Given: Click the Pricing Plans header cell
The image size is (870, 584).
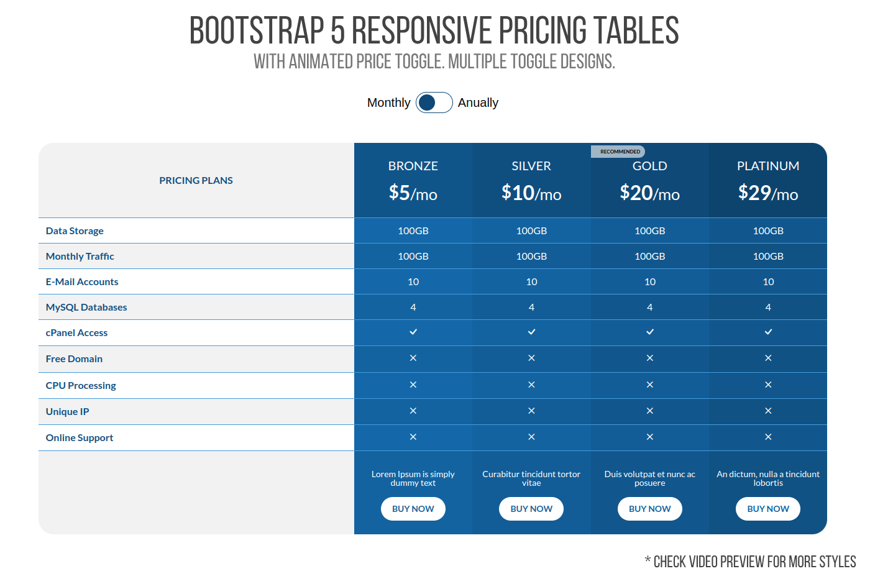Looking at the screenshot, I should click(x=196, y=180).
